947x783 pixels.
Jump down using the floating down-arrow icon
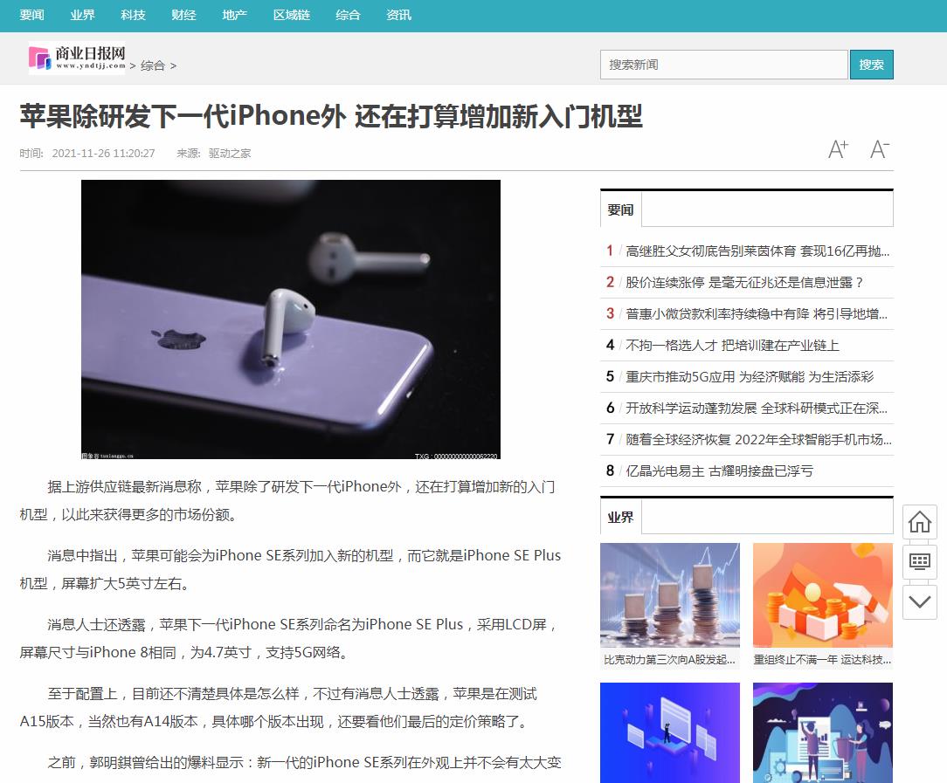[x=920, y=602]
